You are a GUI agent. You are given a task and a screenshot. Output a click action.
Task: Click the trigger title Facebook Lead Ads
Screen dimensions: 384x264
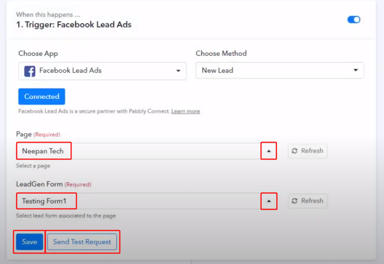pos(74,24)
